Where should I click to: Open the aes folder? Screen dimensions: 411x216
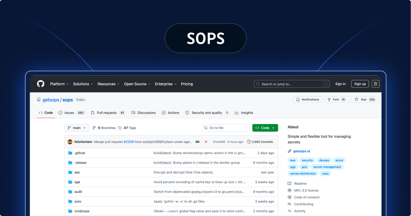click(77, 173)
